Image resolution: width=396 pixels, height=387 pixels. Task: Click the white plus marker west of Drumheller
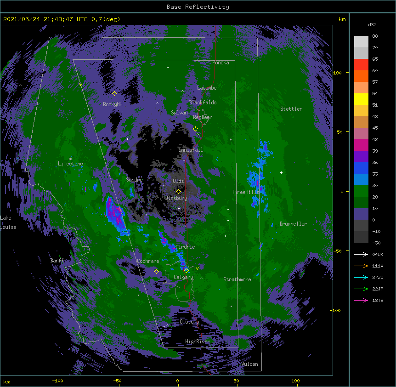pos(281,172)
